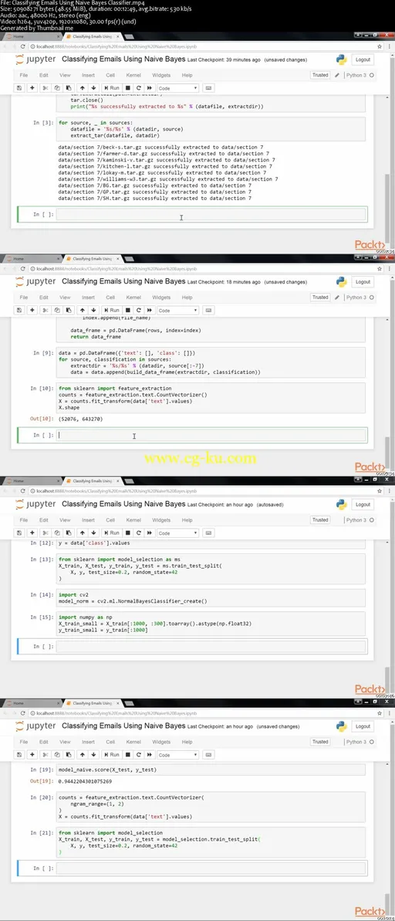Move cell up arrow in 39-minutes-ago frame

[82, 88]
